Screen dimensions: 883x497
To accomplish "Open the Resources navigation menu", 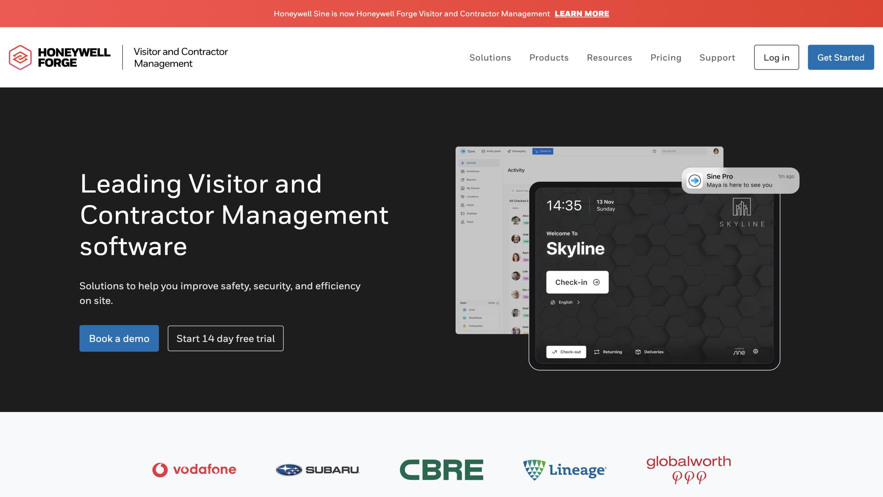I will pyautogui.click(x=609, y=58).
